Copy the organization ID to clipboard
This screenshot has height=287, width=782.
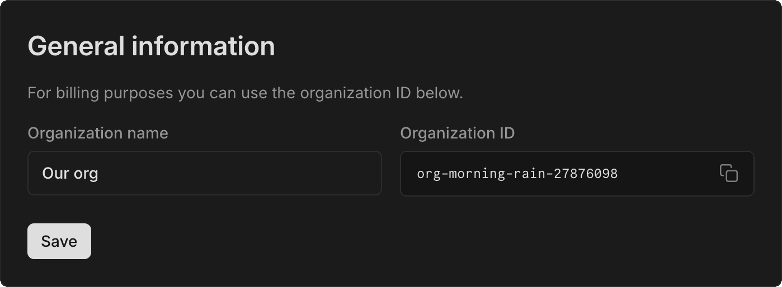[728, 173]
